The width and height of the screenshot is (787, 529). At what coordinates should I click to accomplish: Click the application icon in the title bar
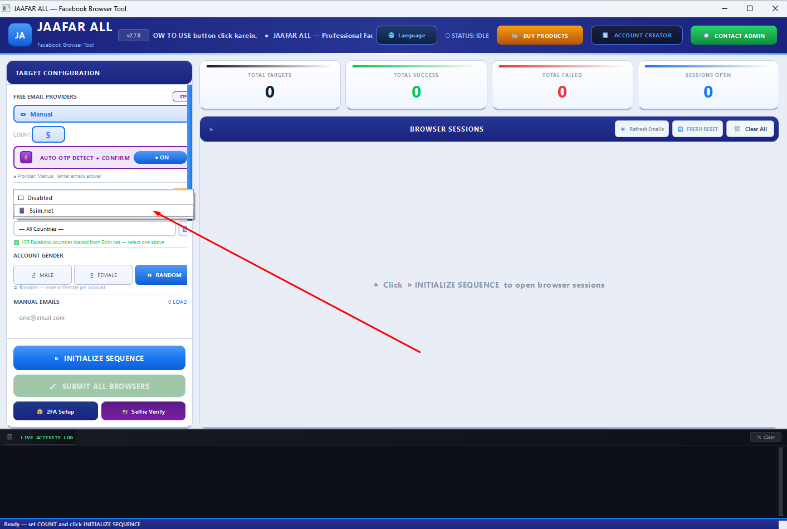click(6, 8)
